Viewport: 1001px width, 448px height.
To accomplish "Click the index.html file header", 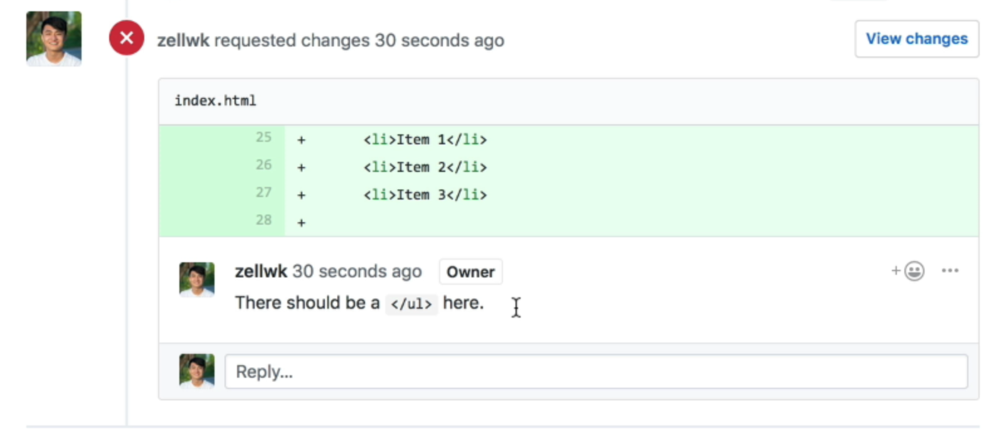I will click(x=215, y=100).
